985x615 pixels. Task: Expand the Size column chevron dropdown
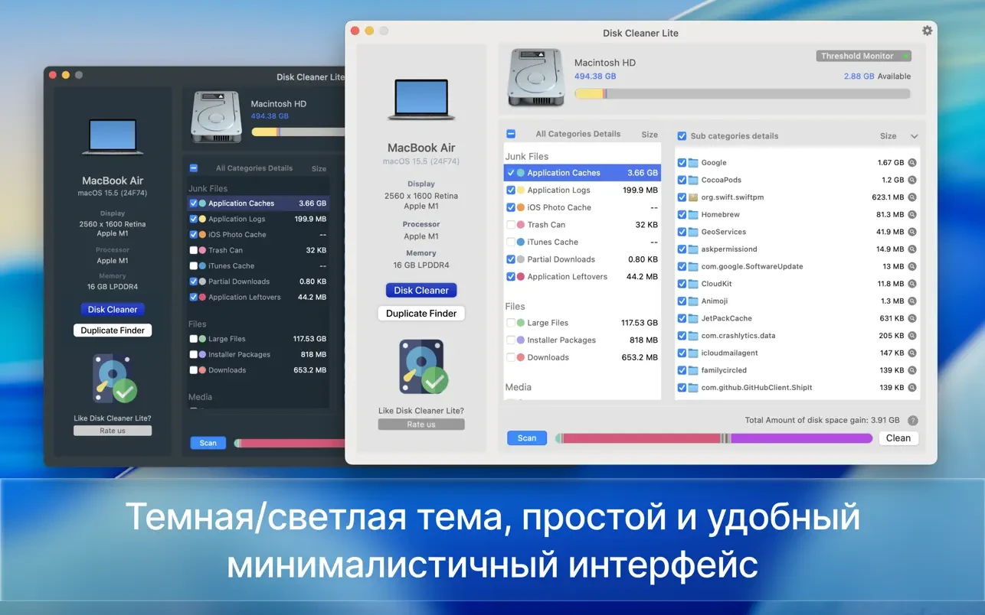coord(914,136)
